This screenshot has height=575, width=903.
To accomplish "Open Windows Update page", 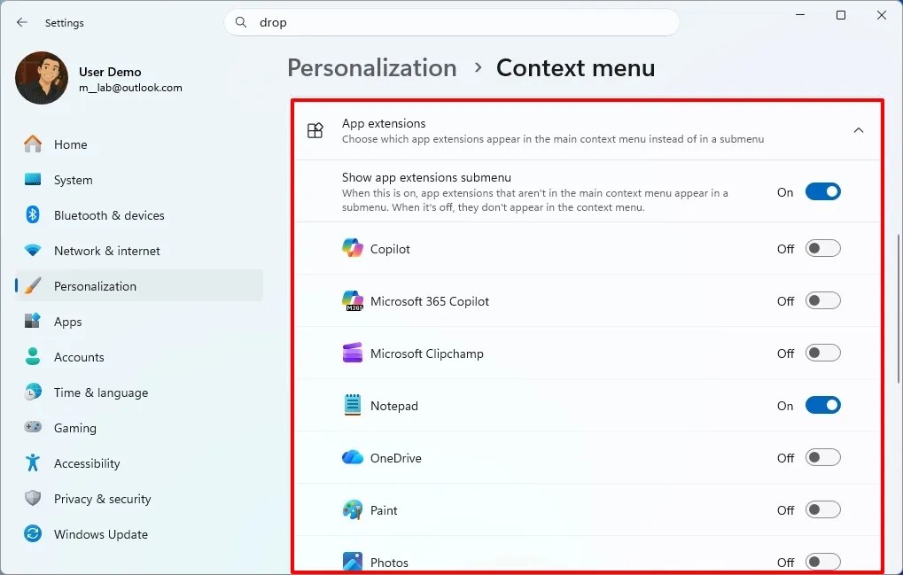I will 140,534.
